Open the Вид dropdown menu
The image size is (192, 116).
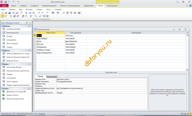point(21,9)
